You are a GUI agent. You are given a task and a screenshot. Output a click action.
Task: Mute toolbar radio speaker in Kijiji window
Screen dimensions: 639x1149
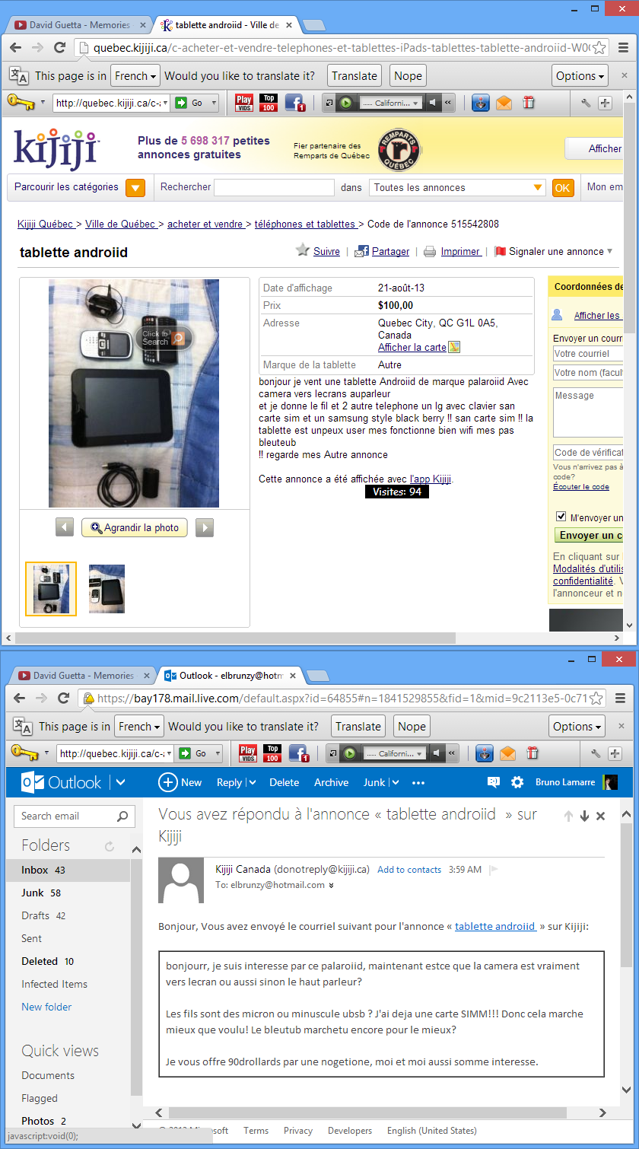coord(433,103)
